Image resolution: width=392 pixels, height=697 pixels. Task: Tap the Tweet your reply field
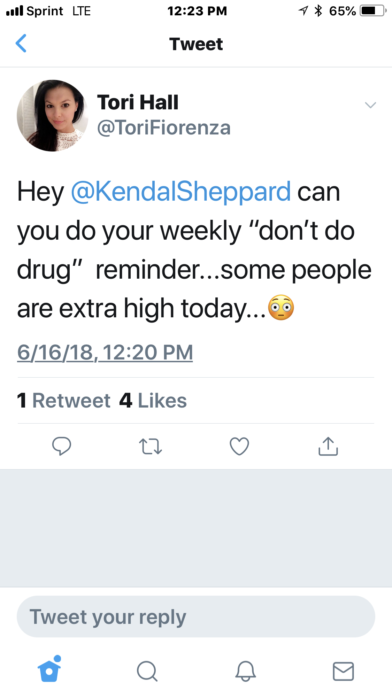tap(196, 617)
